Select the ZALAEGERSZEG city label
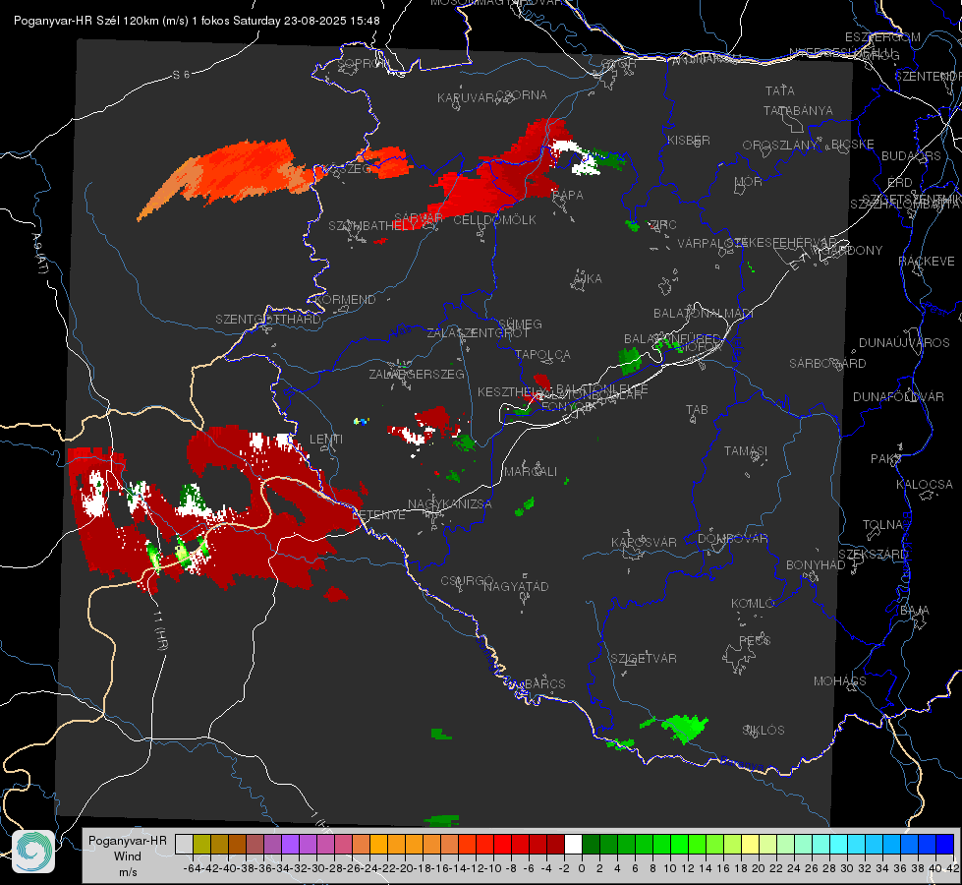 (417, 374)
